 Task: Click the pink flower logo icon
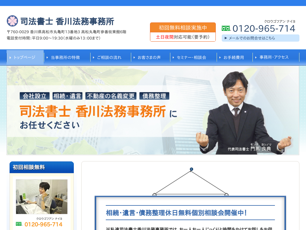click(12, 21)
